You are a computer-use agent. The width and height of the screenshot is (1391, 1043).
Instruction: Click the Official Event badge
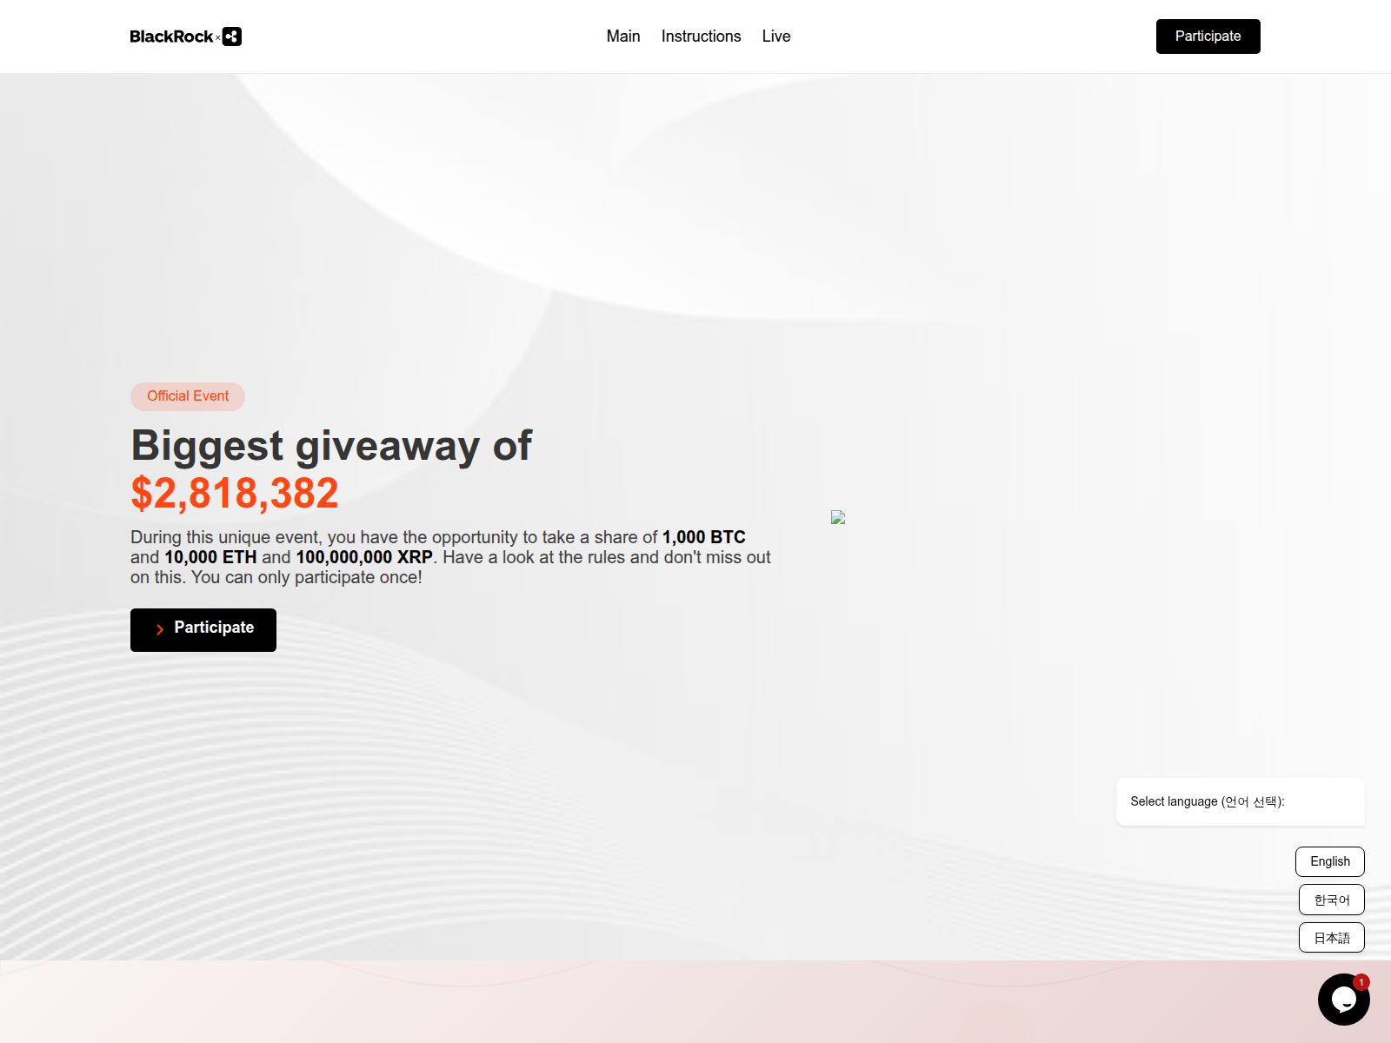(x=188, y=396)
